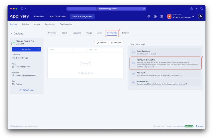
Task: Expand the Action button chevron
Action: coord(39,49)
